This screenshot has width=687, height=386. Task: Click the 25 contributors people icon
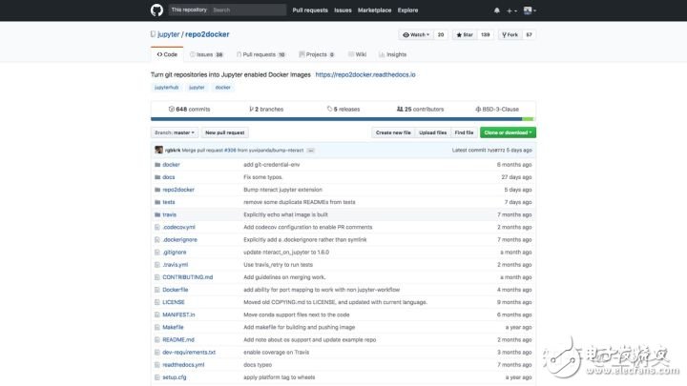[x=401, y=109]
